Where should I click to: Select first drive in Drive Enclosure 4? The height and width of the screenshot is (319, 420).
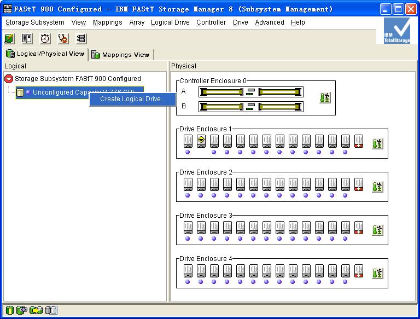coord(188,271)
